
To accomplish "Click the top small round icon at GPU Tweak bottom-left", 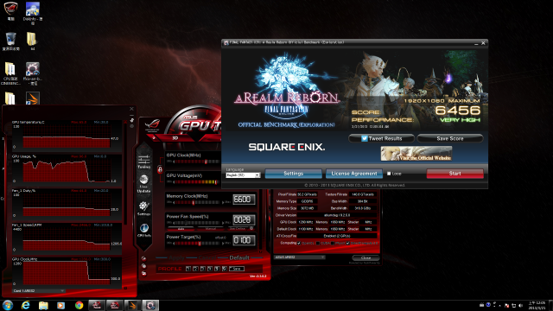I will click(x=144, y=259).
